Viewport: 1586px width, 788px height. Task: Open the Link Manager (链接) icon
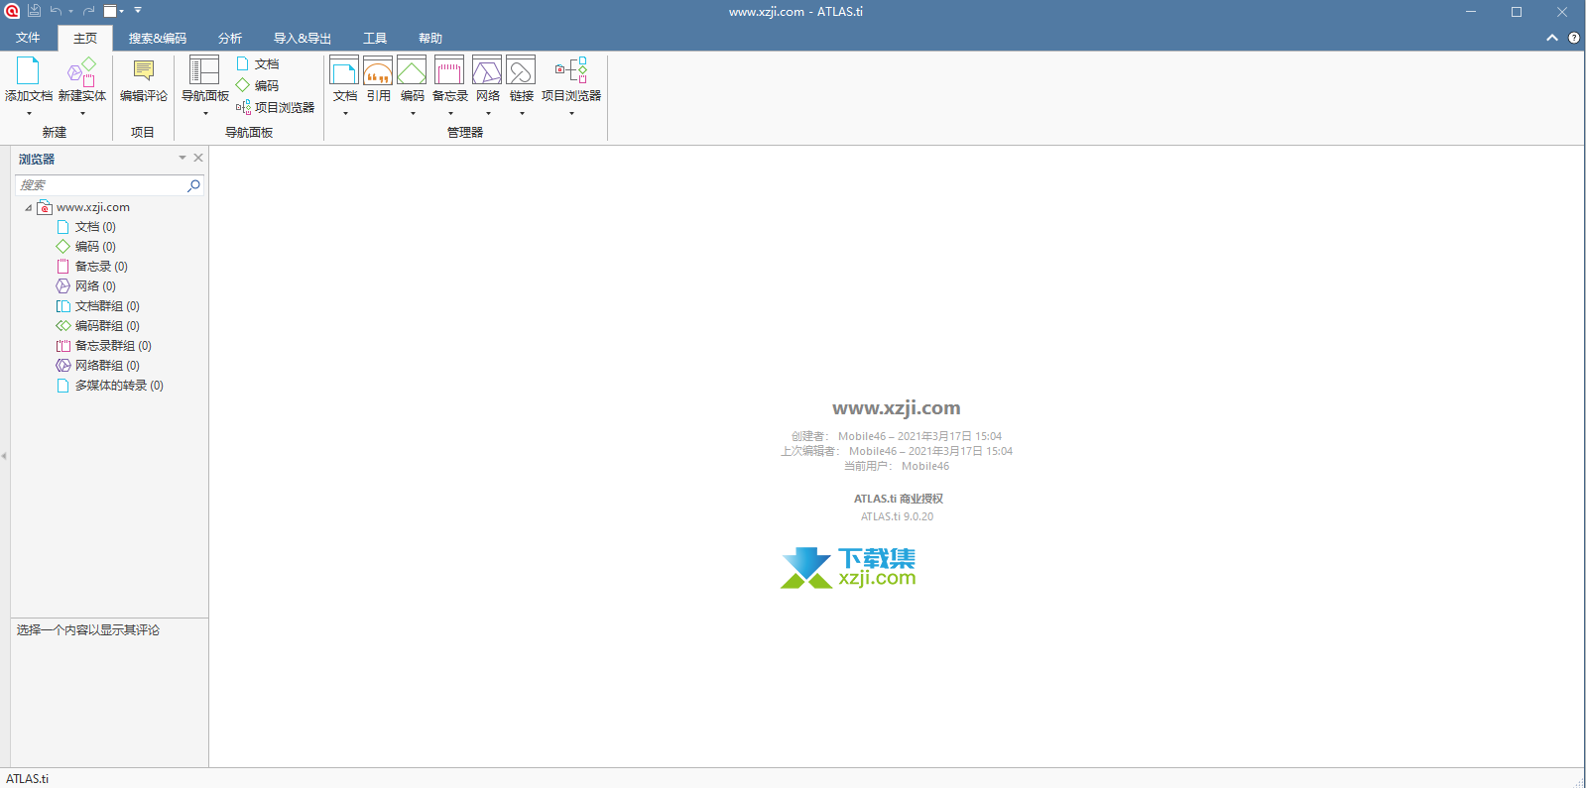tap(521, 70)
